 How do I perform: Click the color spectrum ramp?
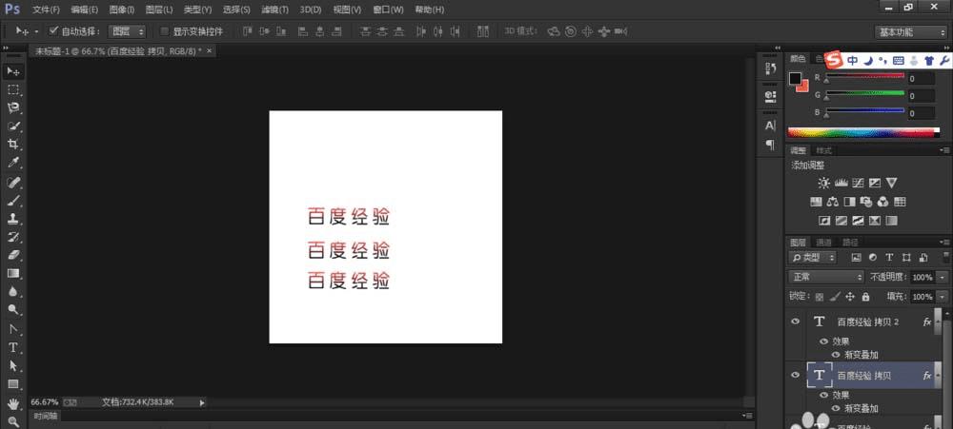point(863,131)
